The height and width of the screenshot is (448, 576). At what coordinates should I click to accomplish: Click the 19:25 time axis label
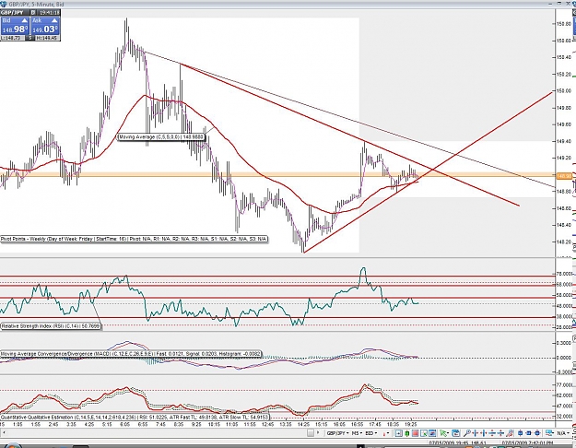[410, 424]
